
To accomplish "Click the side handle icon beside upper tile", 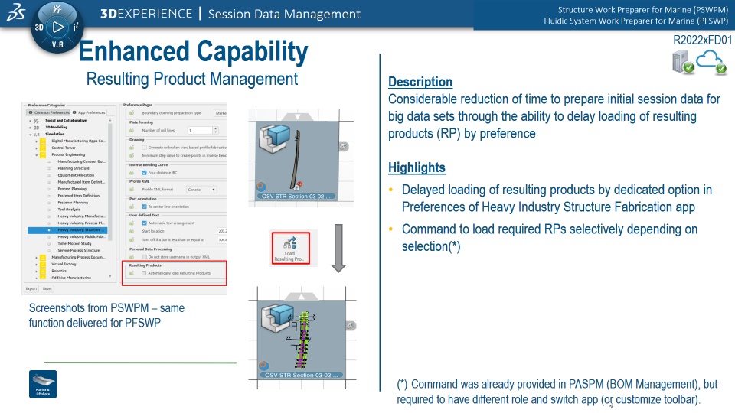I will pyautogui.click(x=344, y=147).
